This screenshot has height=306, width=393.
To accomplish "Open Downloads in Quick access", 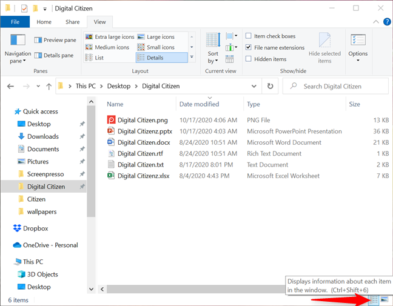I will tap(43, 136).
